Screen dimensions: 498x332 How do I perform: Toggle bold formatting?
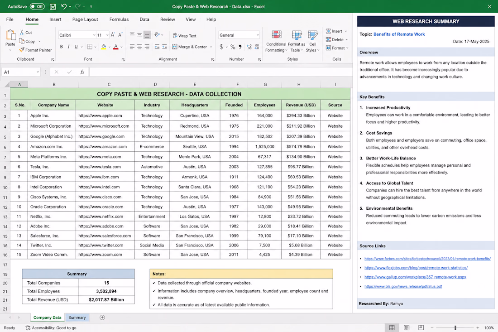pos(61,47)
